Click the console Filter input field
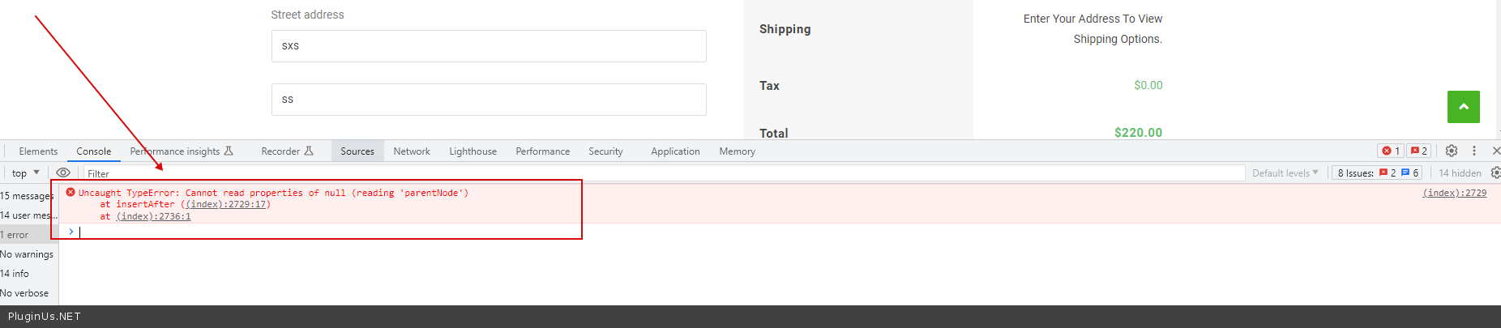The height and width of the screenshot is (328, 1501). tap(648, 173)
